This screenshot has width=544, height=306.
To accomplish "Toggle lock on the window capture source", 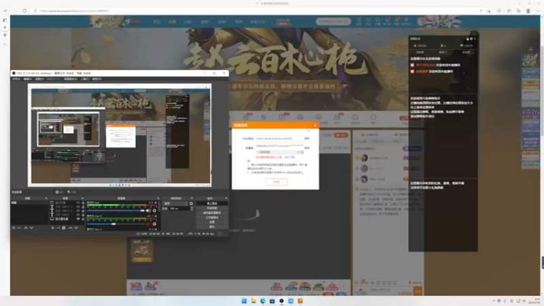I will click(x=82, y=203).
